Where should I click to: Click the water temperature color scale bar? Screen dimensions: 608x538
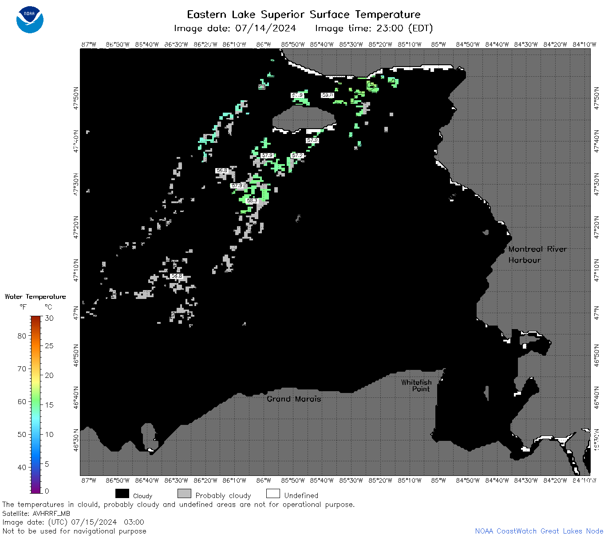36,404
